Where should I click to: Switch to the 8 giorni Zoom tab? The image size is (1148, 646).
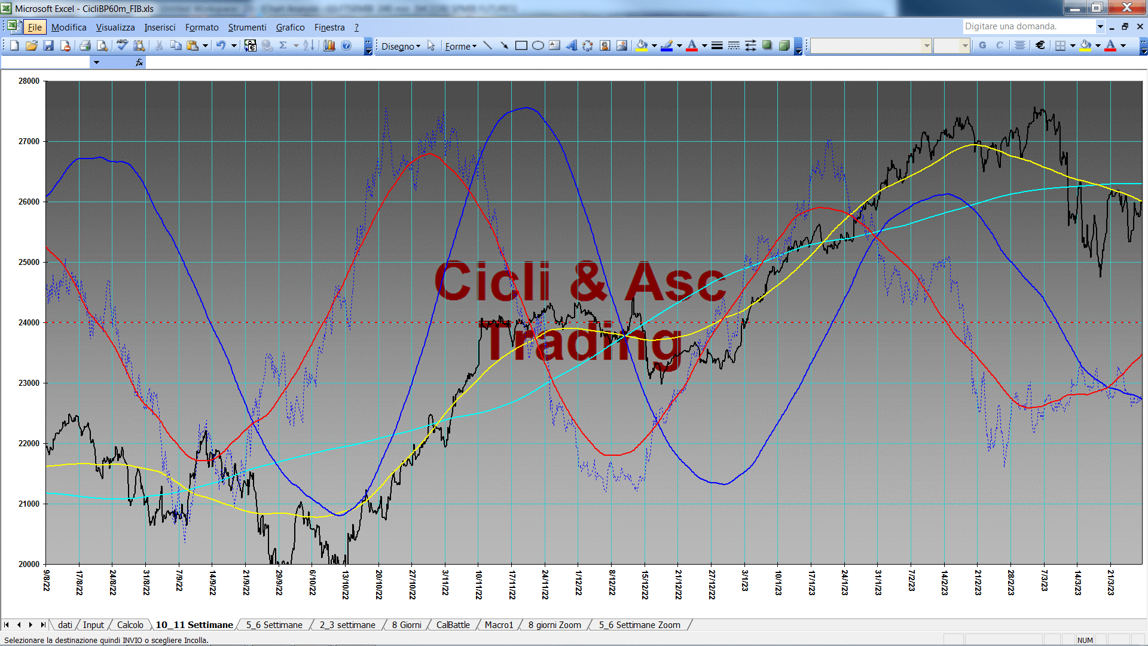pos(554,624)
